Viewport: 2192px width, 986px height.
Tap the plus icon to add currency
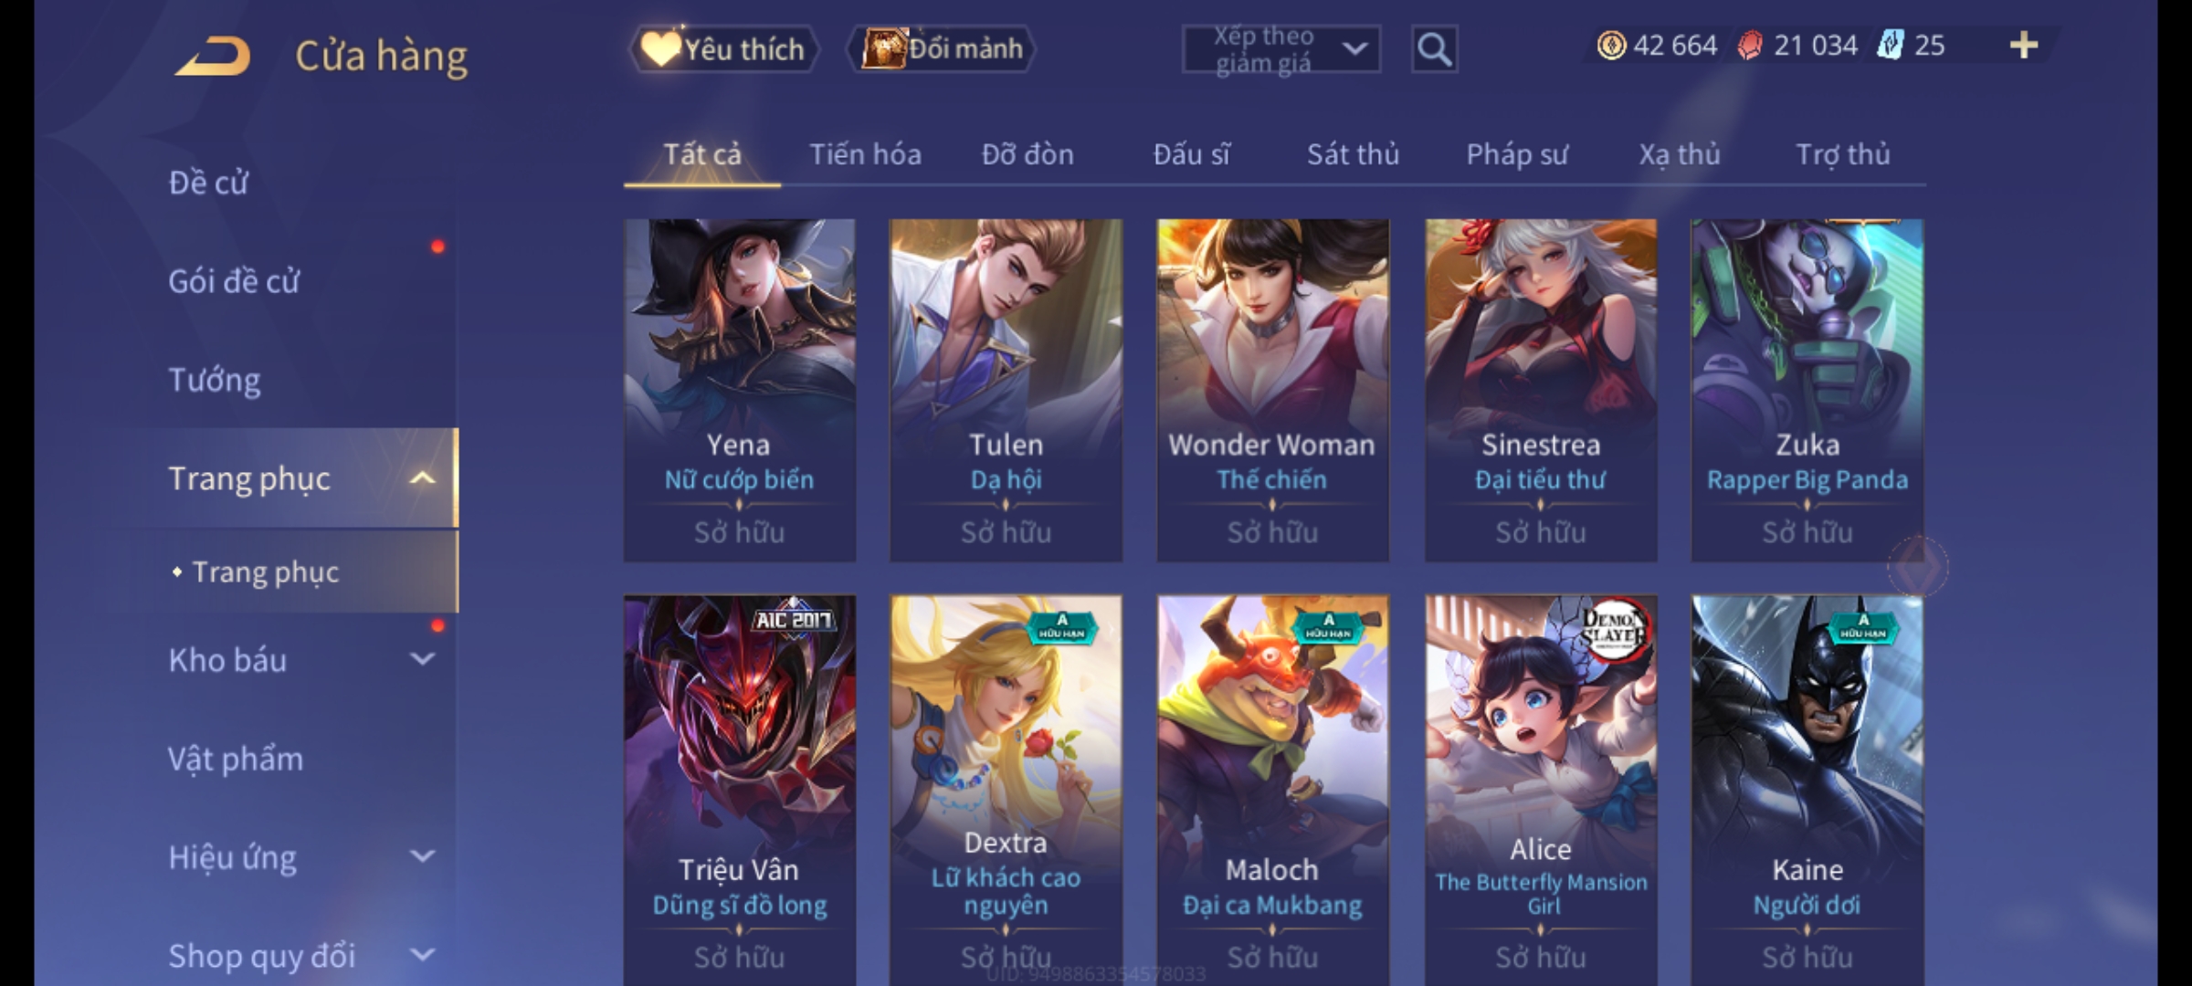[2024, 45]
